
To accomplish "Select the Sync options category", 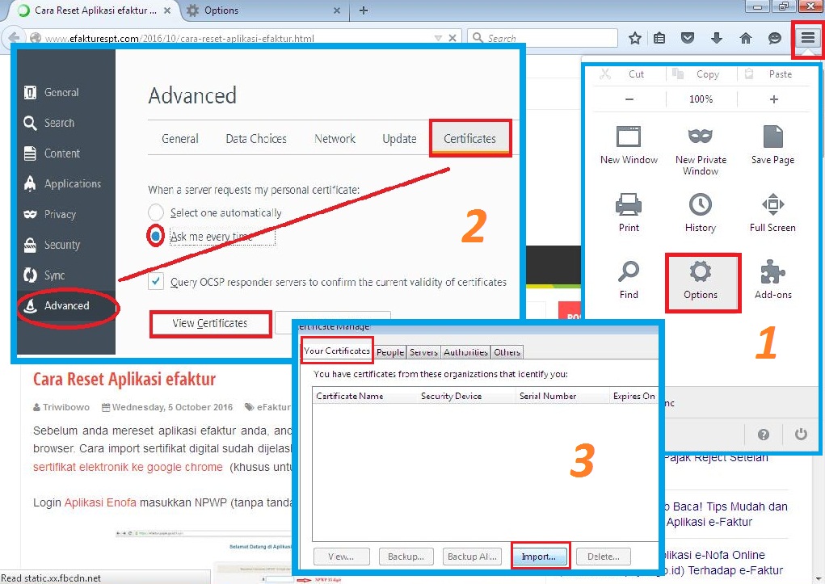I will (65, 275).
